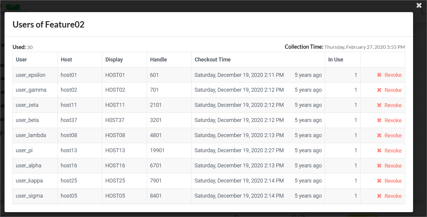Click the X icon beside Revoke for user_alpha
Viewport: 427px width, 217px height.
point(379,166)
